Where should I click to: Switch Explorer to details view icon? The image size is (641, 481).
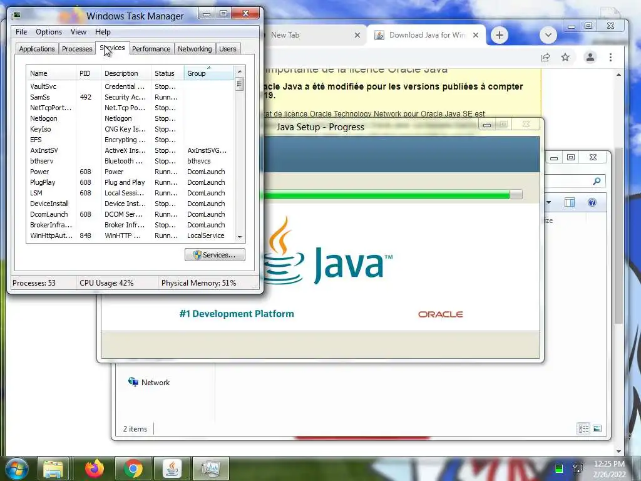point(583,428)
